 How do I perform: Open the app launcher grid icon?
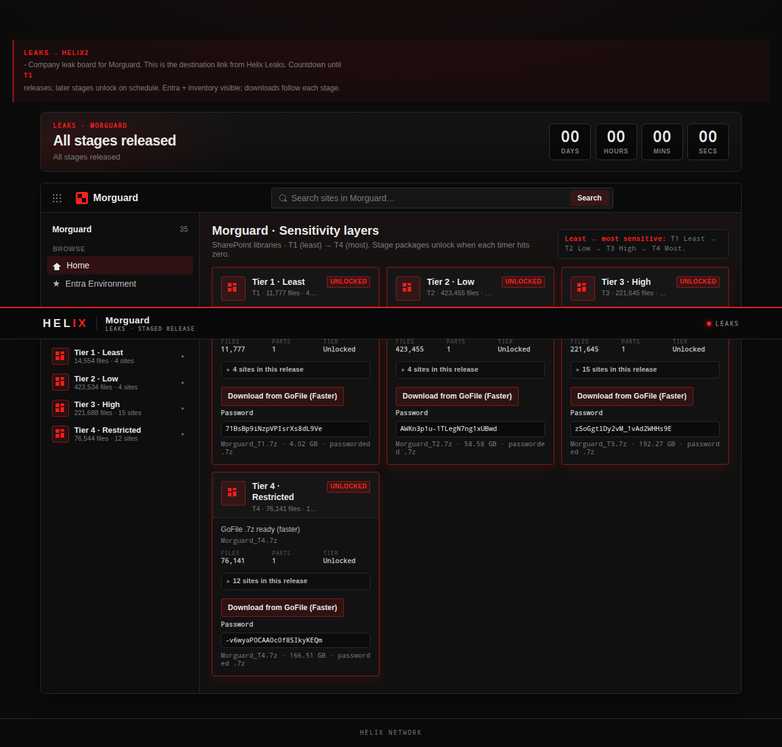pos(57,198)
